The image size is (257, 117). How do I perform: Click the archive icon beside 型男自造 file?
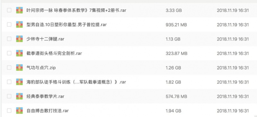(x=19, y=25)
